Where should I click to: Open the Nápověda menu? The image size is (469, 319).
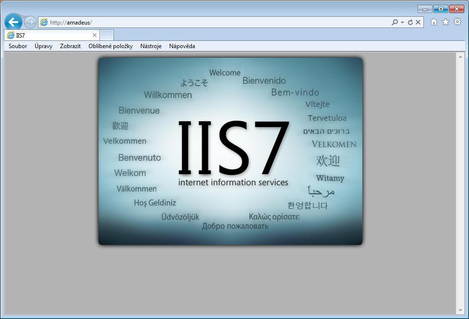(x=182, y=46)
